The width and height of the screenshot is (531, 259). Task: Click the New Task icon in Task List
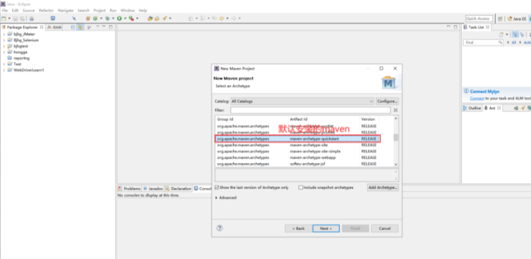point(501,34)
